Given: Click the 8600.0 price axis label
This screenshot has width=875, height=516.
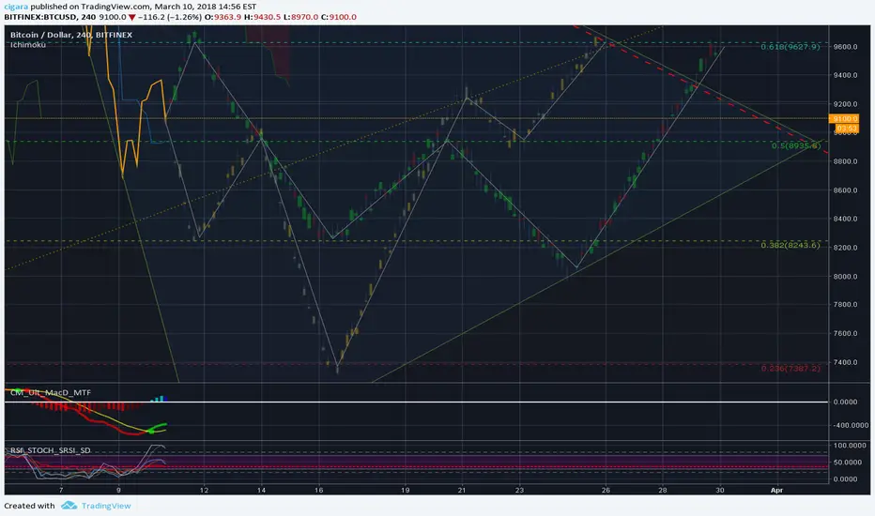Looking at the screenshot, I should 845,190.
